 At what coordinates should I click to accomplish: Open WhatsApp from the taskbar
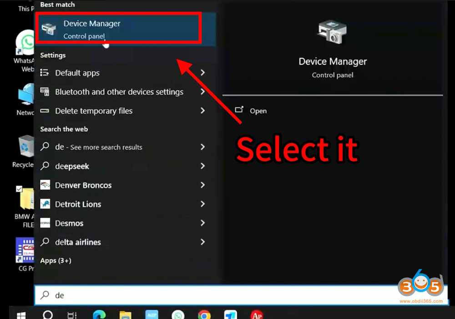pyautogui.click(x=178, y=314)
